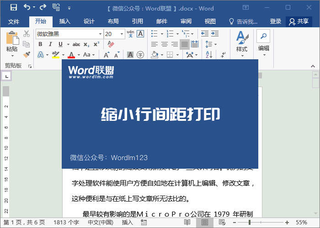The image size is (320, 228).
Task: Open the 编辑 editing menu
Action: pyautogui.click(x=264, y=43)
